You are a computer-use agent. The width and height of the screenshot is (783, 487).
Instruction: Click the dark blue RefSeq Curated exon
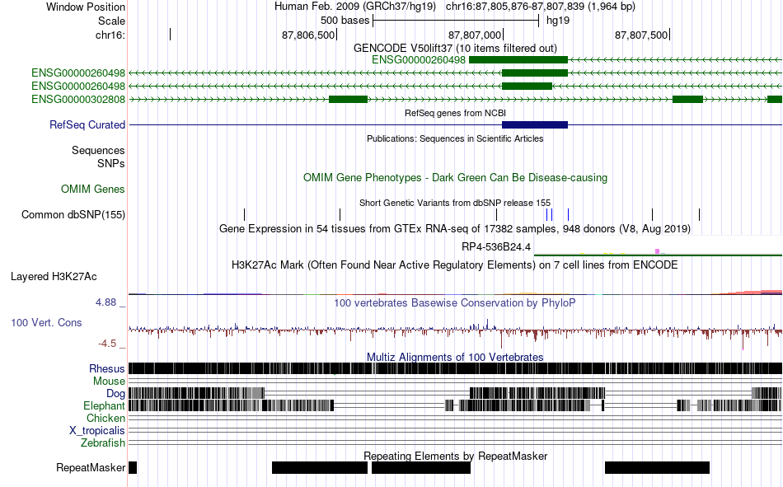[x=535, y=125]
